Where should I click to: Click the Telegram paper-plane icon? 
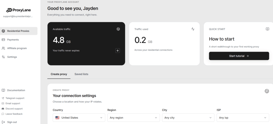[x=3, y=98]
